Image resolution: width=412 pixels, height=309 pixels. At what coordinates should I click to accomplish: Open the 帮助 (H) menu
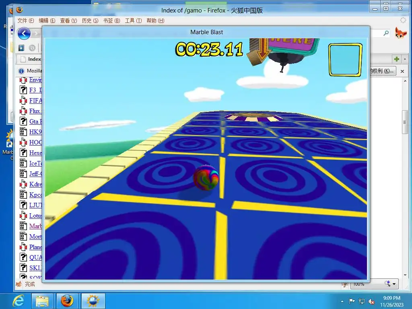[155, 21]
